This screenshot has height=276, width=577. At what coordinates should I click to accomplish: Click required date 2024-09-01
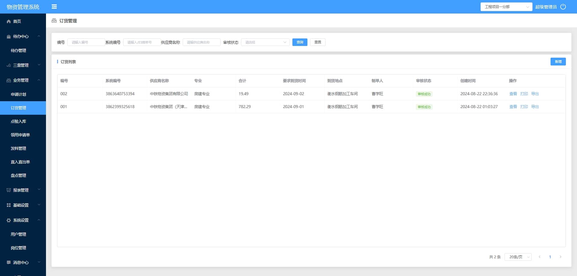click(293, 107)
